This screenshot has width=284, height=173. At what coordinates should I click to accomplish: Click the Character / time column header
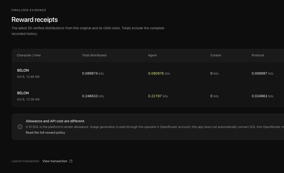pos(29,55)
